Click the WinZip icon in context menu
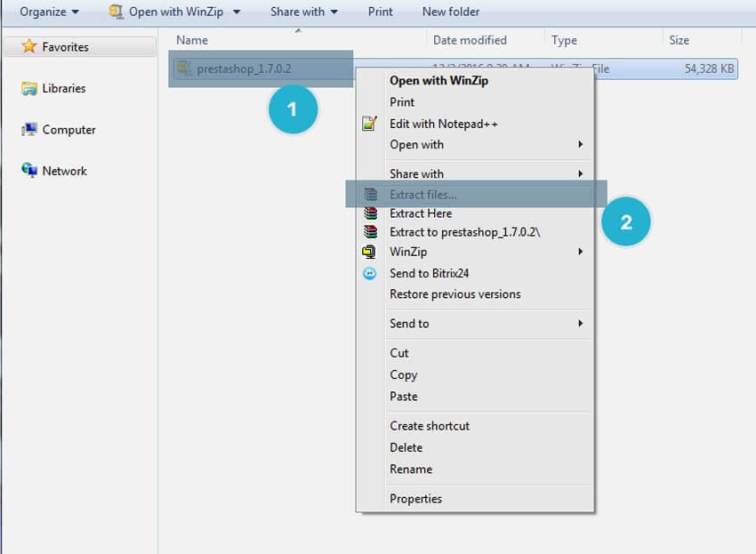This screenshot has height=554, width=756. click(370, 252)
